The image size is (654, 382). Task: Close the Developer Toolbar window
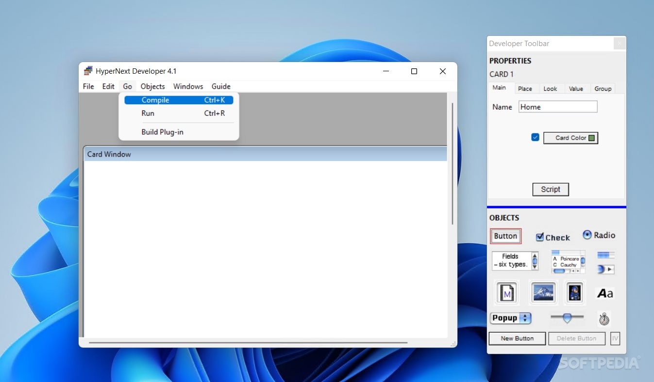click(620, 43)
